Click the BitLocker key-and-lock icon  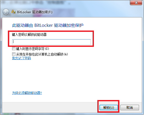click(13, 12)
